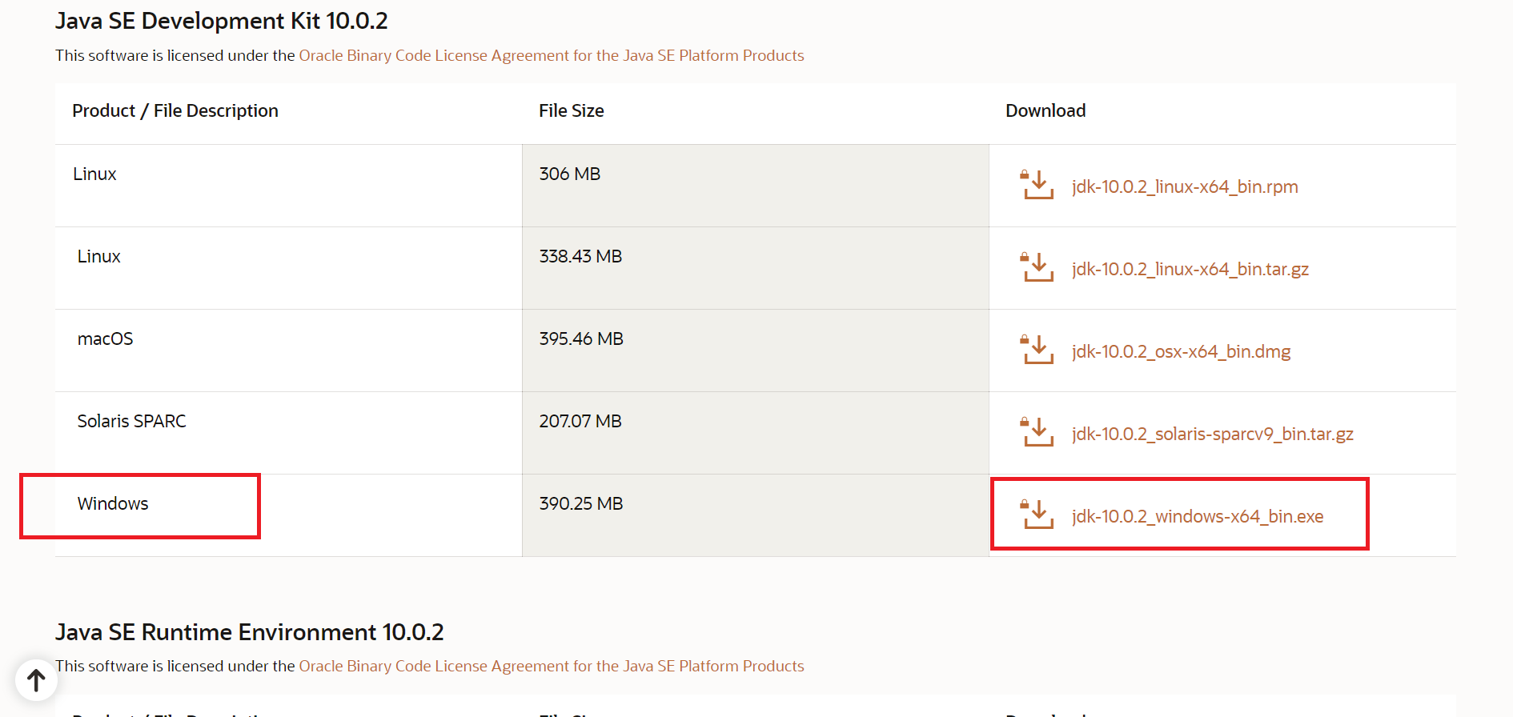This screenshot has height=717, width=1513.
Task: Select the 'Java SE Runtime Environment 10.0.2' heading
Action: [250, 632]
